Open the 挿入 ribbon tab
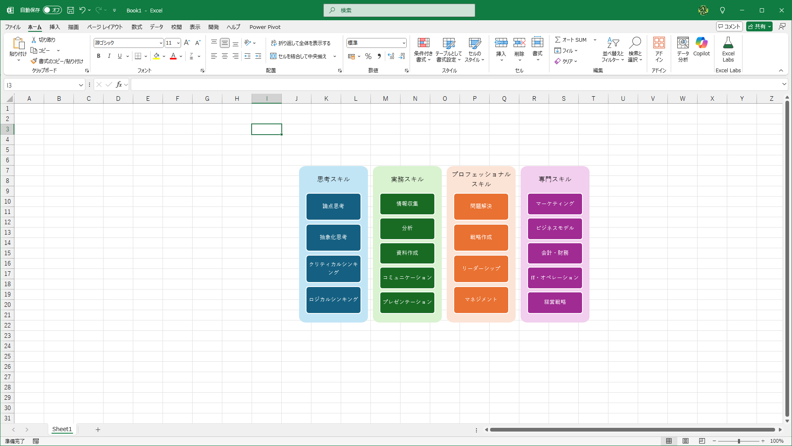Image resolution: width=792 pixels, height=446 pixels. 54,27
